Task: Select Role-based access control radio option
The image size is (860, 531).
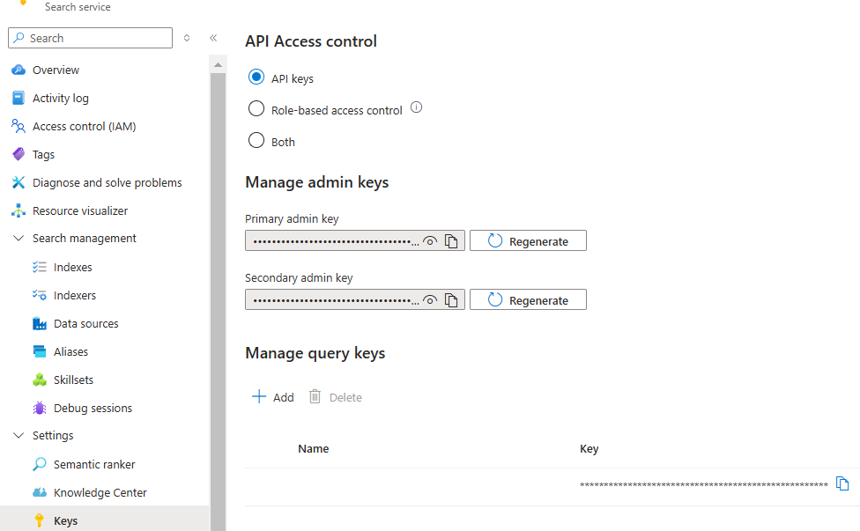Action: tap(256, 108)
